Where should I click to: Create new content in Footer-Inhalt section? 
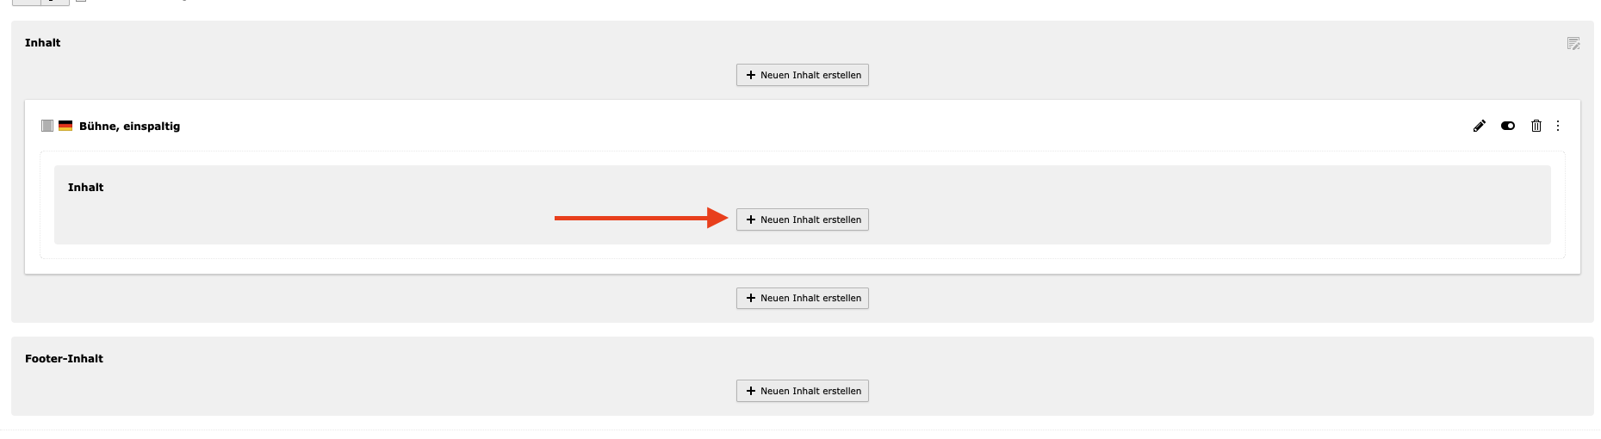tap(803, 391)
